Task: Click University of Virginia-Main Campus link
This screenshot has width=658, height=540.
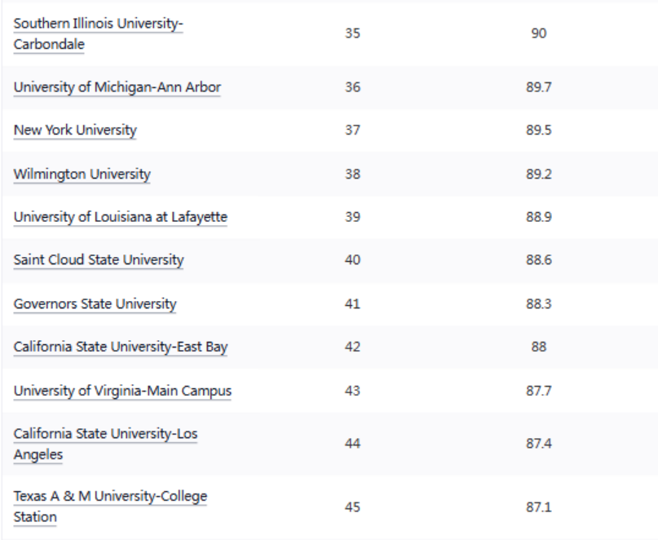Action: 122,391
